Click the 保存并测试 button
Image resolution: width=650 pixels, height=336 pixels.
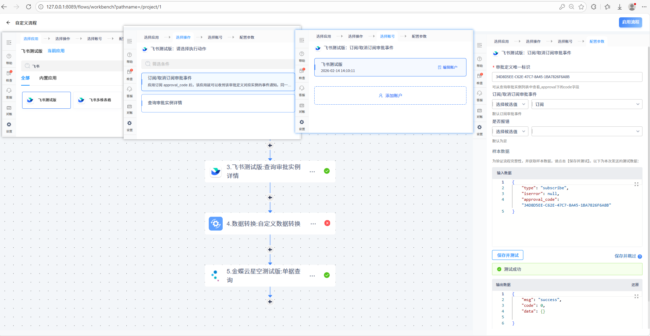[x=507, y=255]
